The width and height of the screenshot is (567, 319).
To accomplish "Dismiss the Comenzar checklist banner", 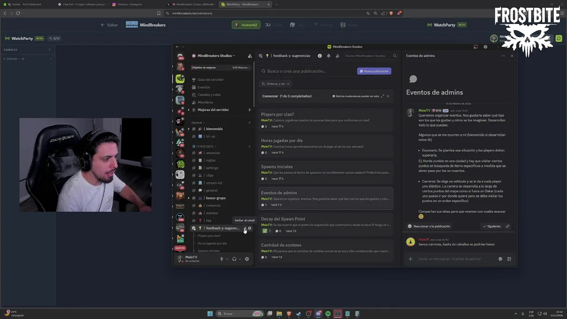I will [388, 96].
